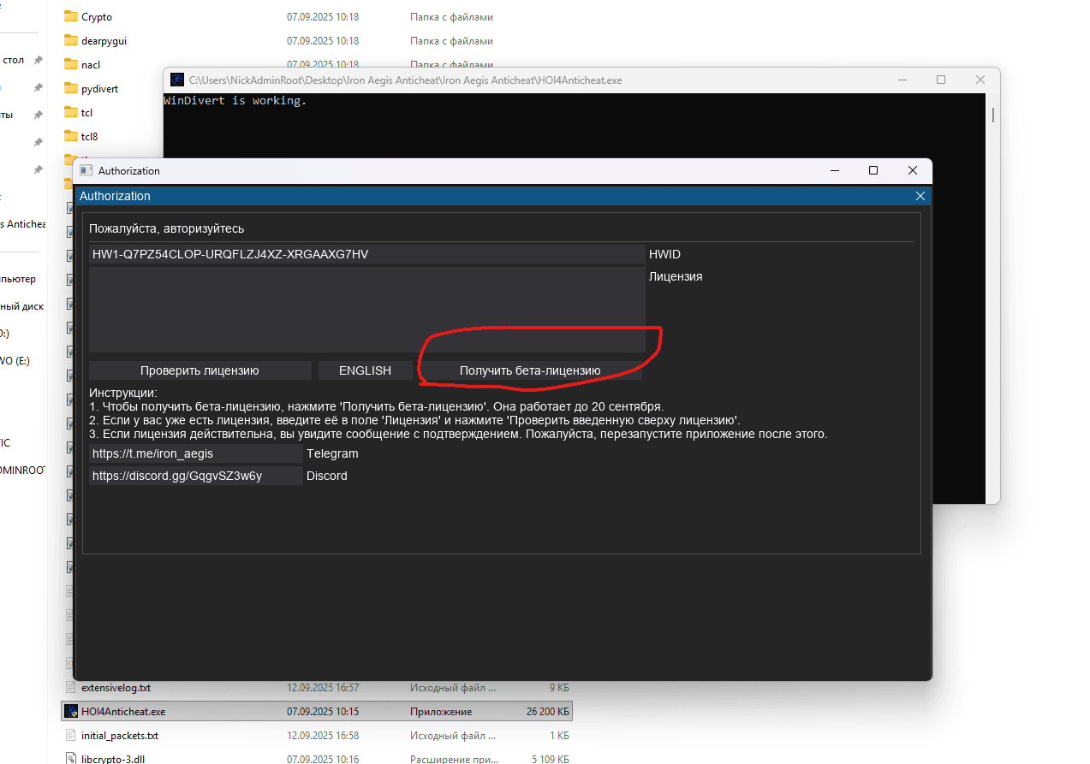Select the nacl folder icon
This screenshot has height=764, width=1090.
pos(72,64)
